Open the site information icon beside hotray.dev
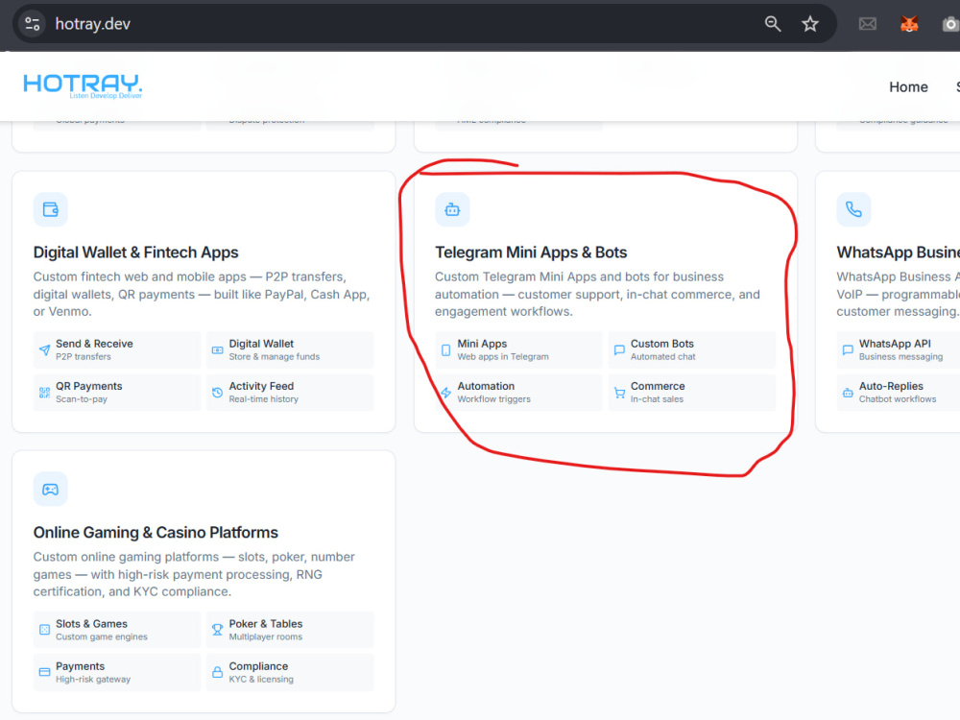960x720 pixels. pyautogui.click(x=32, y=24)
